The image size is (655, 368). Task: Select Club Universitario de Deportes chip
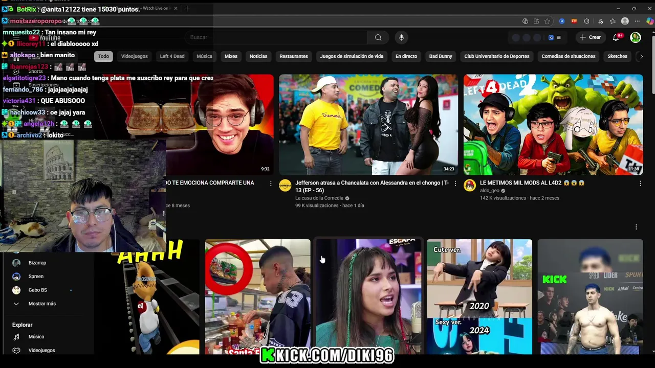click(x=497, y=56)
